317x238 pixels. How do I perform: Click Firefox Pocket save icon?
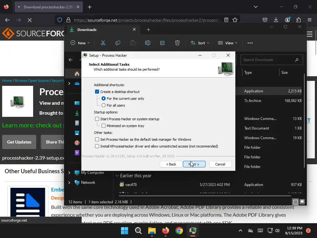click(x=265, y=20)
